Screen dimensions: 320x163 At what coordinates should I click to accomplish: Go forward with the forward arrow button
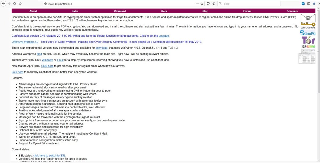click(9, 4)
